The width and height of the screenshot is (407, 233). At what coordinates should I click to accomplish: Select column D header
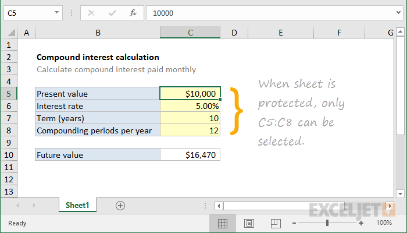(x=234, y=33)
